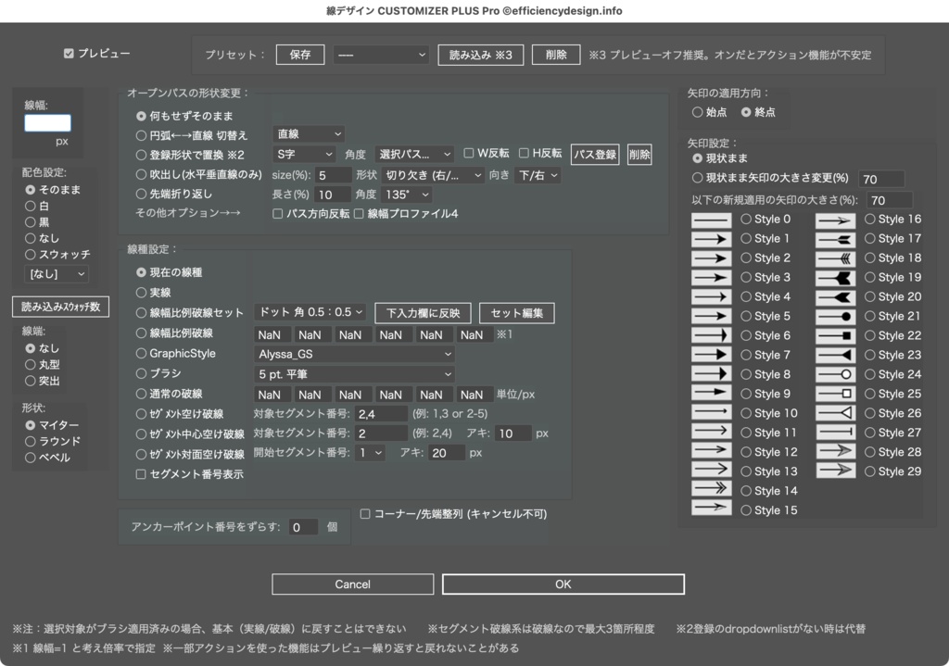Open the preset dropdown next to プリセット
The height and width of the screenshot is (666, 949).
(381, 54)
